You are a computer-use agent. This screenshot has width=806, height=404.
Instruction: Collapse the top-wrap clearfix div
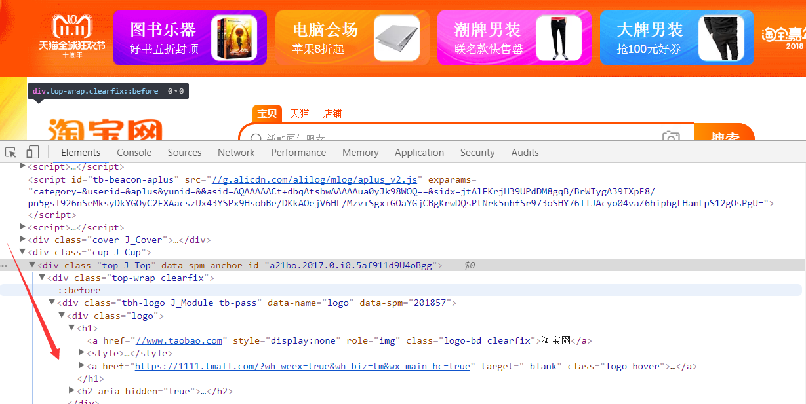pos(43,278)
